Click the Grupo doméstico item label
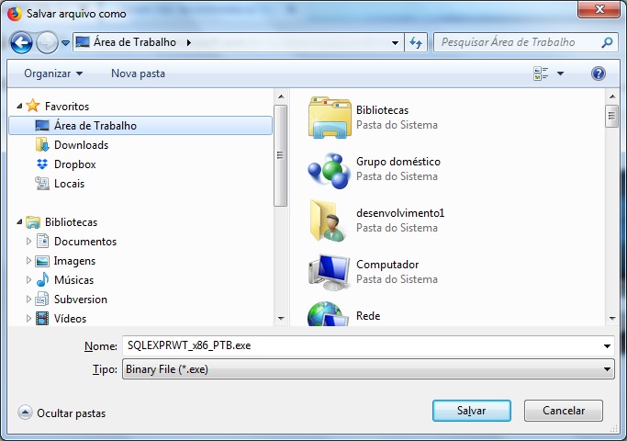The height and width of the screenshot is (441, 627). pyautogui.click(x=398, y=162)
